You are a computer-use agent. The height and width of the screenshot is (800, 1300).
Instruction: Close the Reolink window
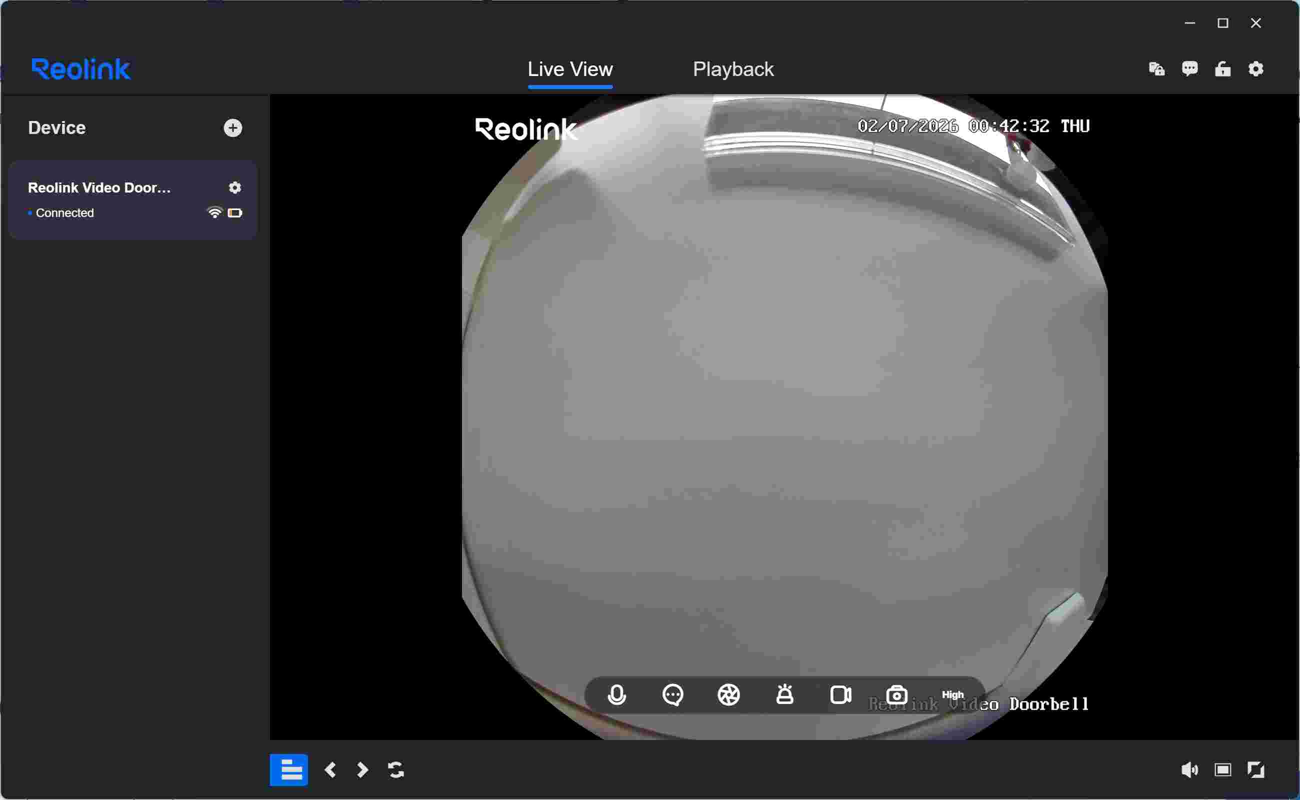[1255, 23]
